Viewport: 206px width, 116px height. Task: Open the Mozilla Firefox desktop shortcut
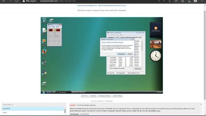click(x=44, y=53)
